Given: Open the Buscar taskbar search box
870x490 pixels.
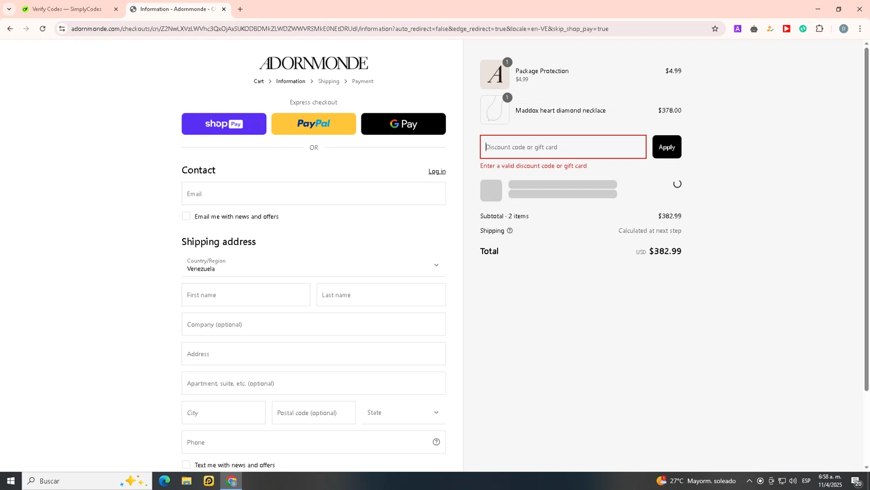Looking at the screenshot, I should 87,481.
